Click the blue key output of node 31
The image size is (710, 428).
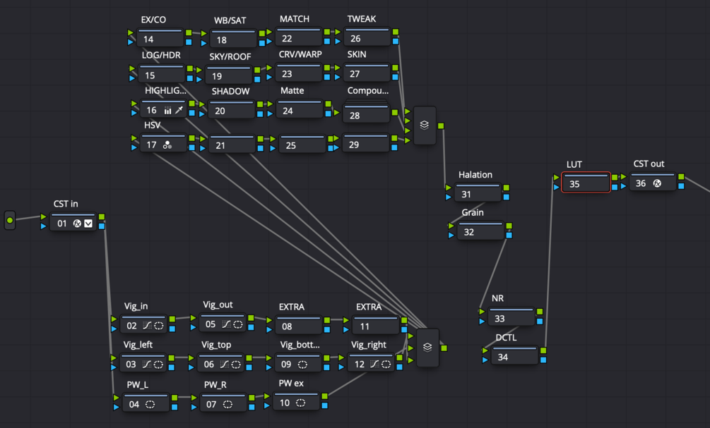(x=507, y=197)
